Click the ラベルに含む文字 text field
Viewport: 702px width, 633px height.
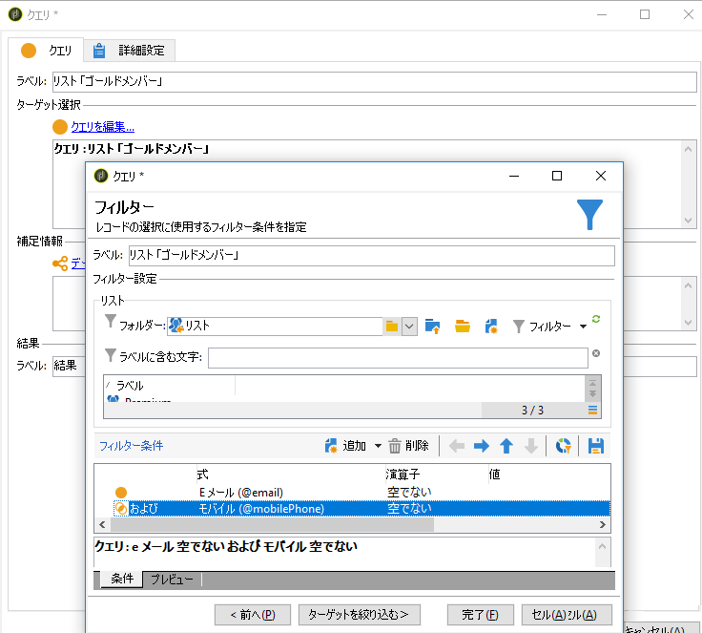pyautogui.click(x=398, y=358)
